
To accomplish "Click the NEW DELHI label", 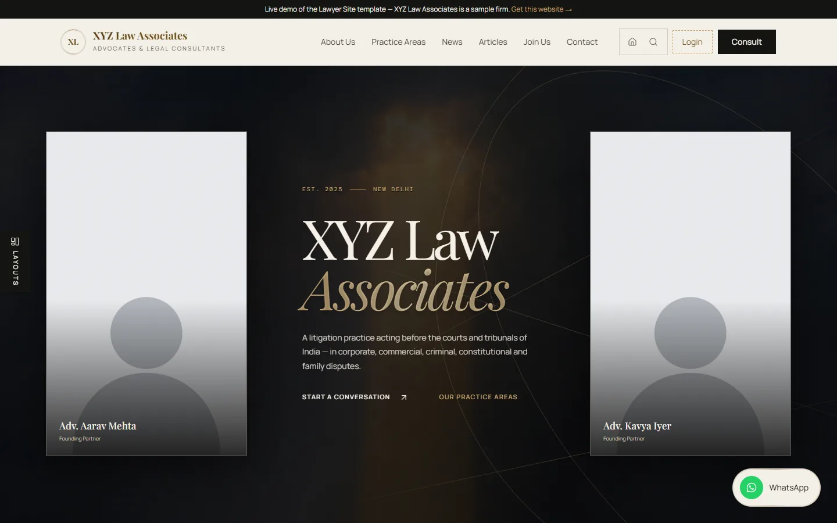I will click(393, 189).
